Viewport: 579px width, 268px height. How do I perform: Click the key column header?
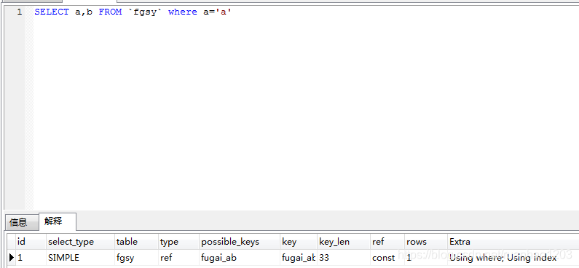click(x=299, y=242)
